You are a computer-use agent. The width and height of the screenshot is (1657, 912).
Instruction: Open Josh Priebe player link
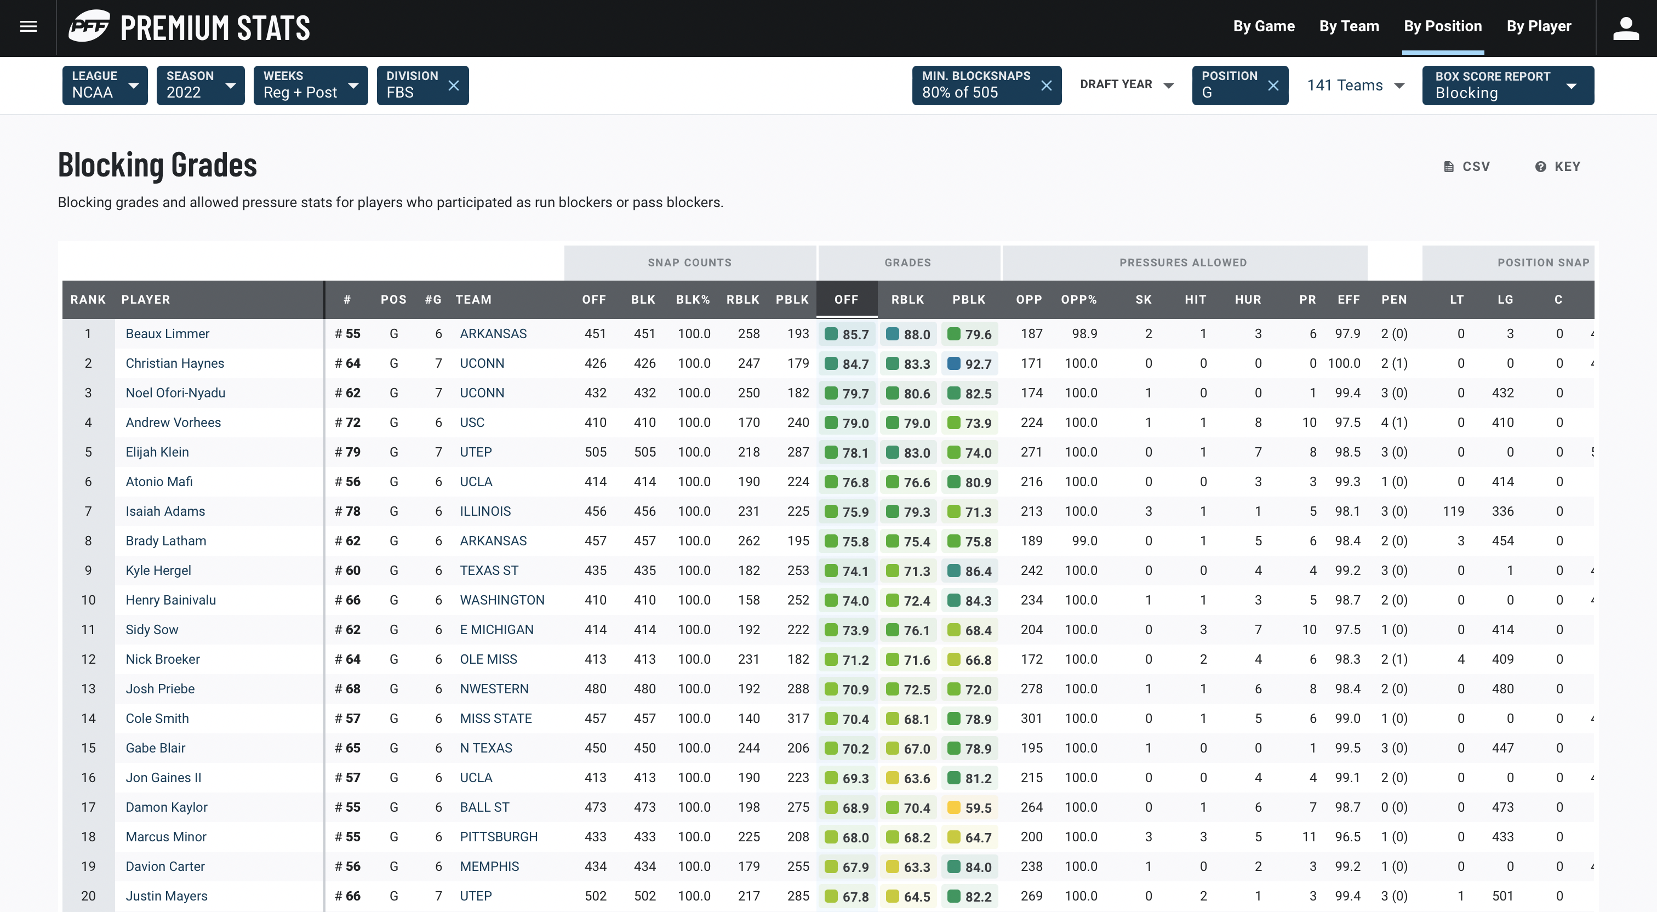coord(159,689)
